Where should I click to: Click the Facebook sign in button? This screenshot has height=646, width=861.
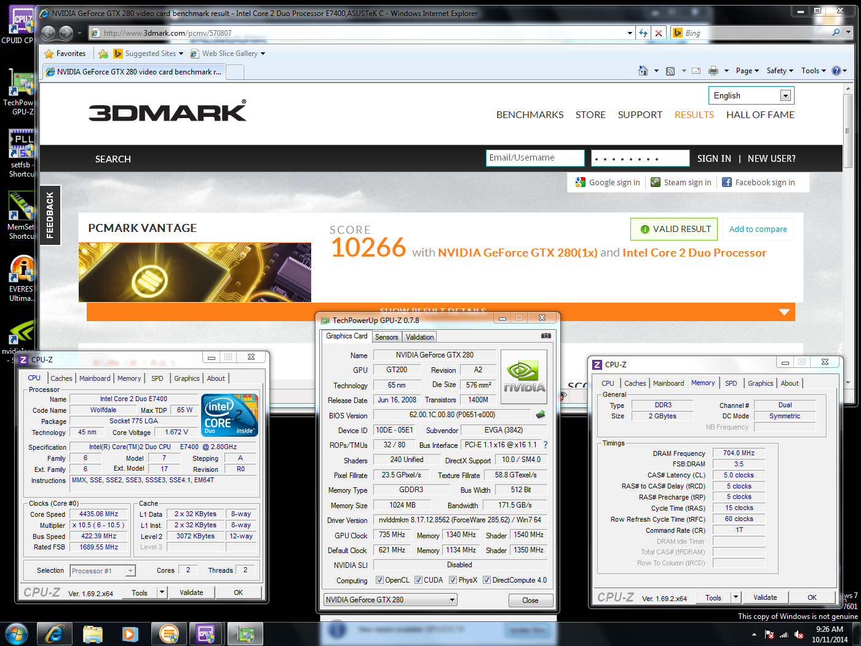(758, 182)
